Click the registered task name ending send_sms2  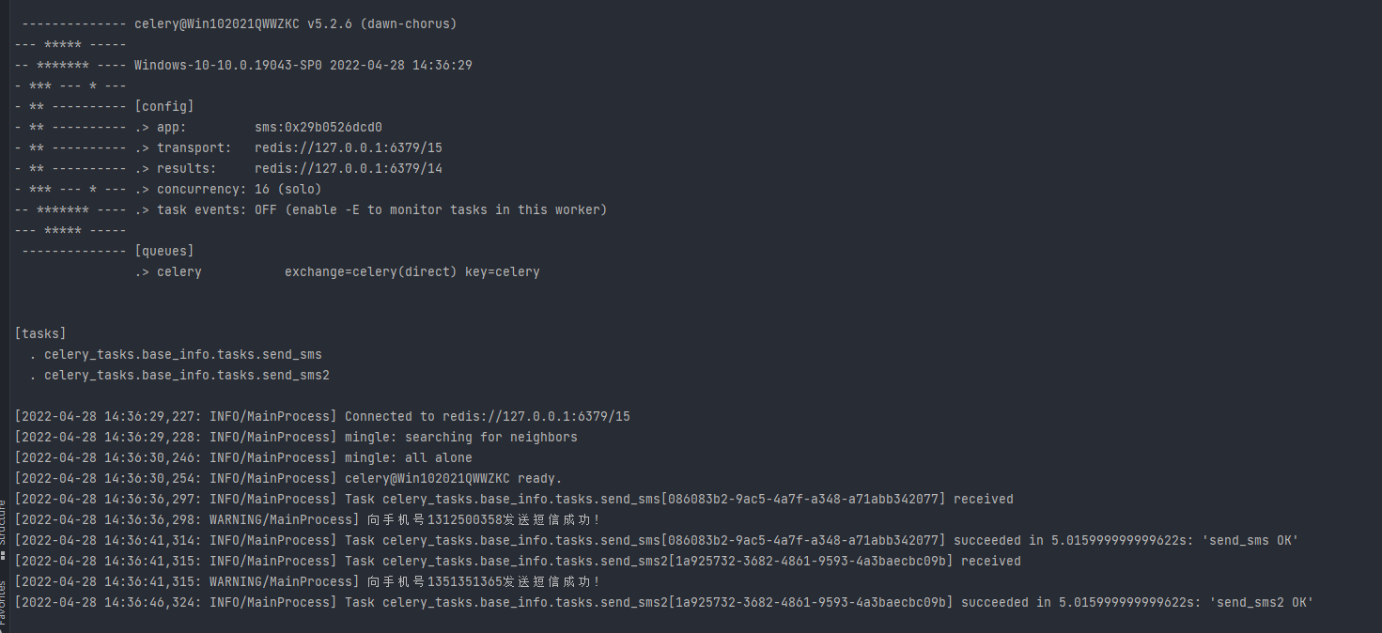(186, 375)
